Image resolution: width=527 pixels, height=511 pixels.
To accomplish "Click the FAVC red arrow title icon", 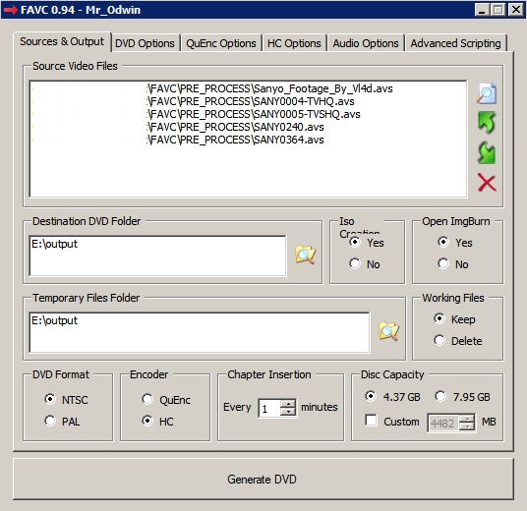I will [11, 10].
